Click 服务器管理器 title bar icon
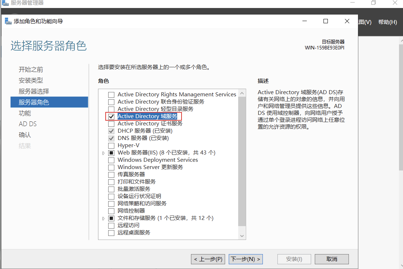This screenshot has width=403, height=269. [5, 3]
